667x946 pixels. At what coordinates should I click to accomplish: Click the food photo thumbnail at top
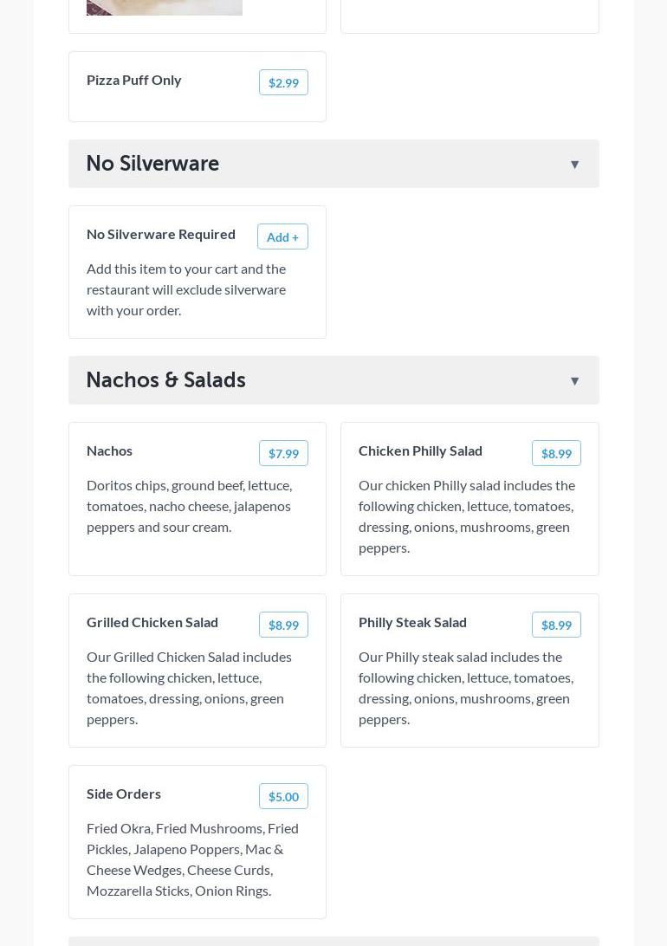[165, 7]
